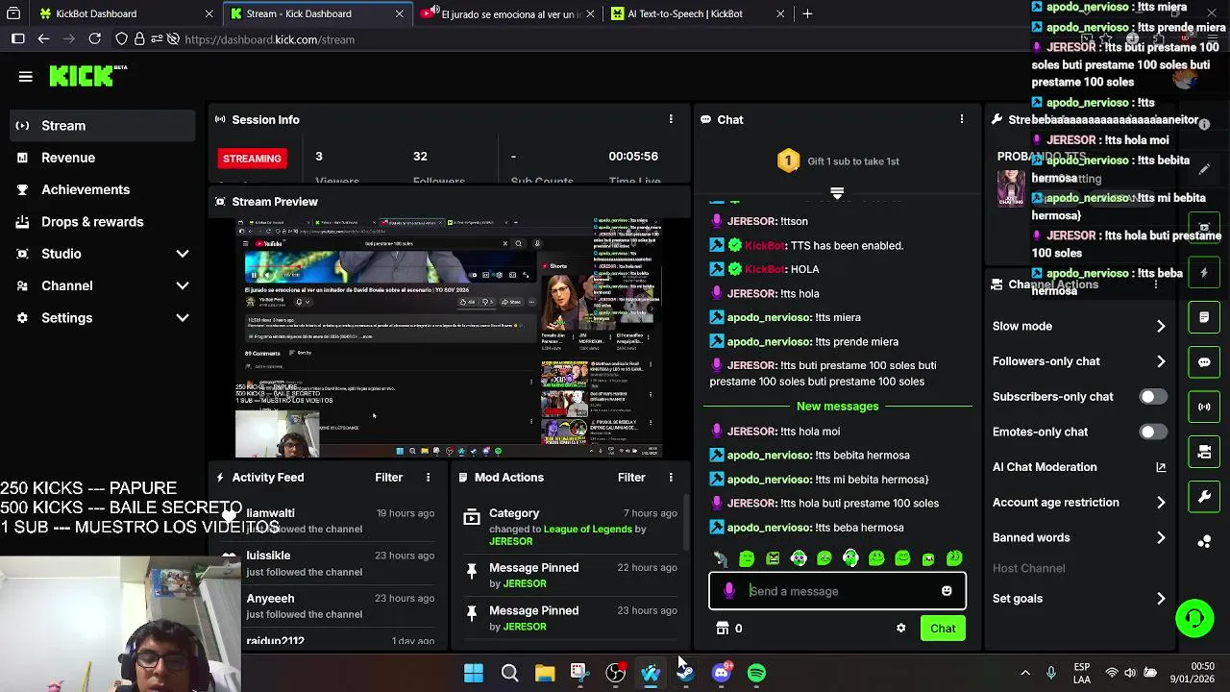Click the green Chat send button

(x=943, y=629)
